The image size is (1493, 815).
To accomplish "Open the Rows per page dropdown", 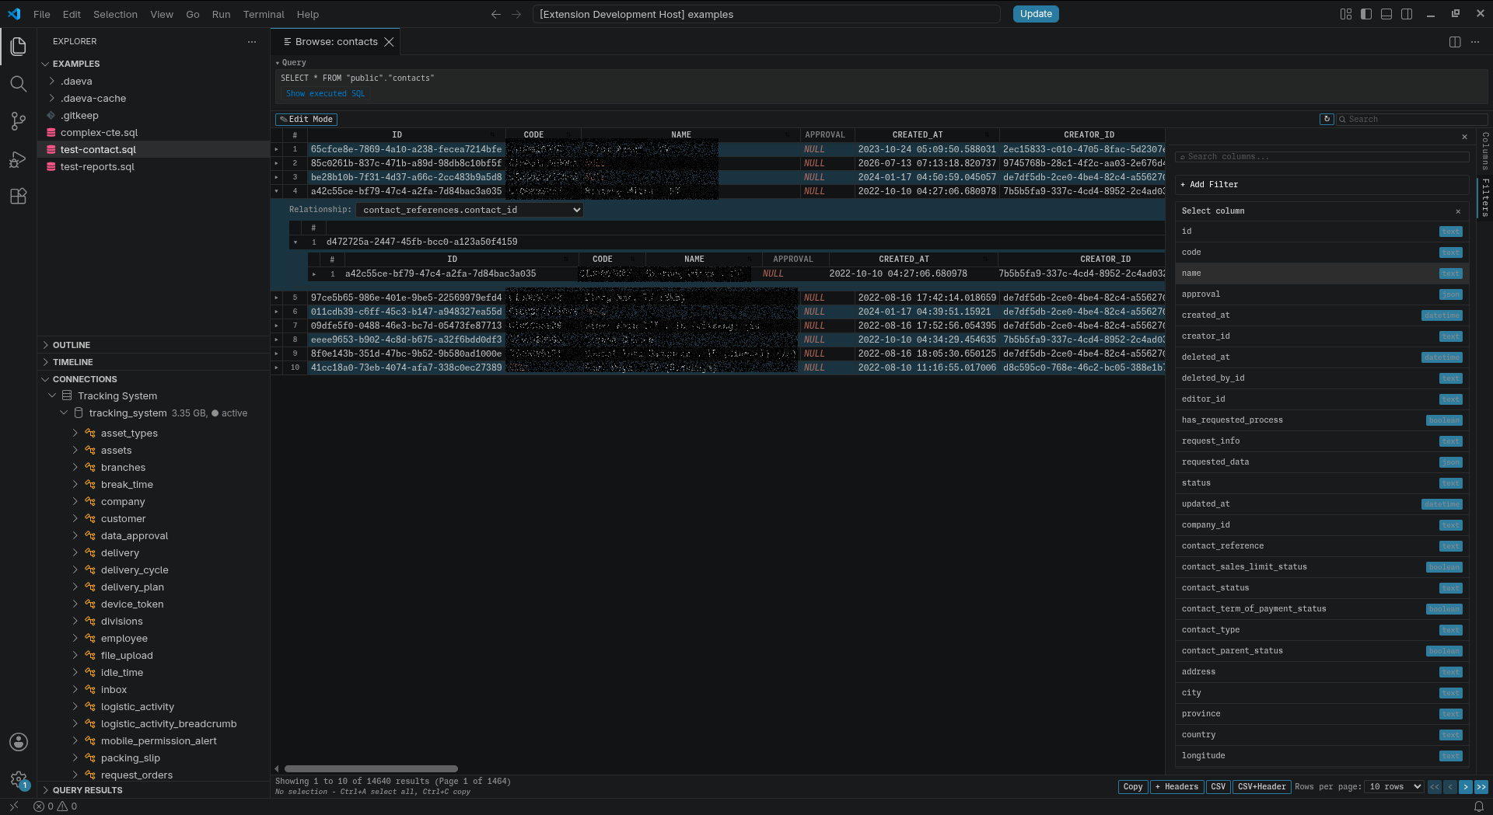I will click(x=1394, y=787).
